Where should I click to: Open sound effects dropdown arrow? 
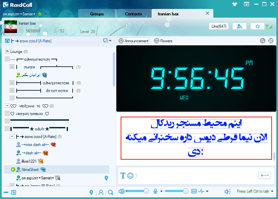point(207,191)
